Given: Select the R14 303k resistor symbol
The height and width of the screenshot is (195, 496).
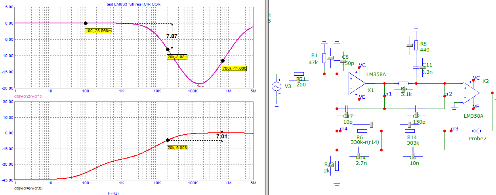Looking at the screenshot, I should [410, 131].
